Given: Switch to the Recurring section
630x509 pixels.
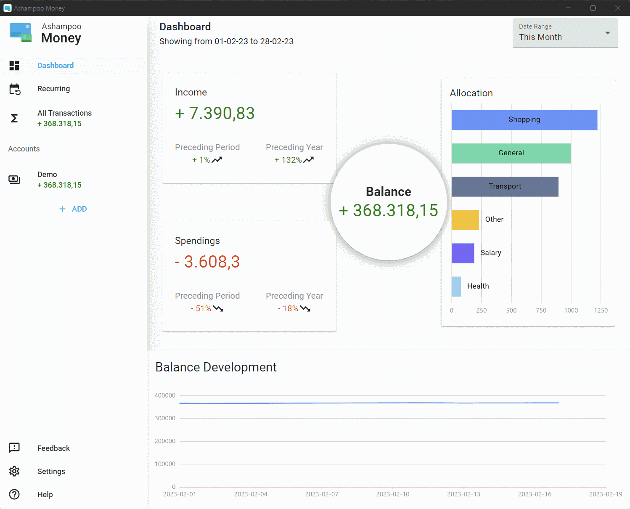Looking at the screenshot, I should click(x=53, y=89).
